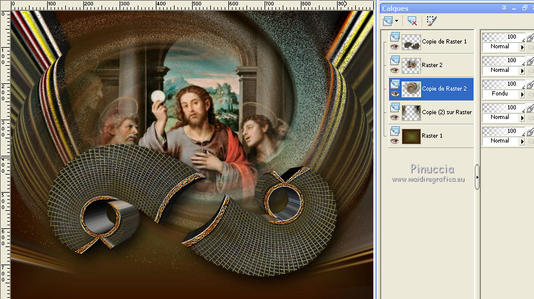534x299 pixels.
Task: Click the Fondu blend mode field
Action: pos(500,94)
